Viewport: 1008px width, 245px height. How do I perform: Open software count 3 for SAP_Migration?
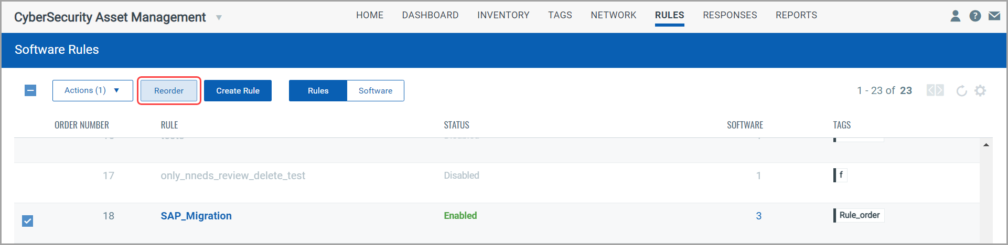[758, 216]
